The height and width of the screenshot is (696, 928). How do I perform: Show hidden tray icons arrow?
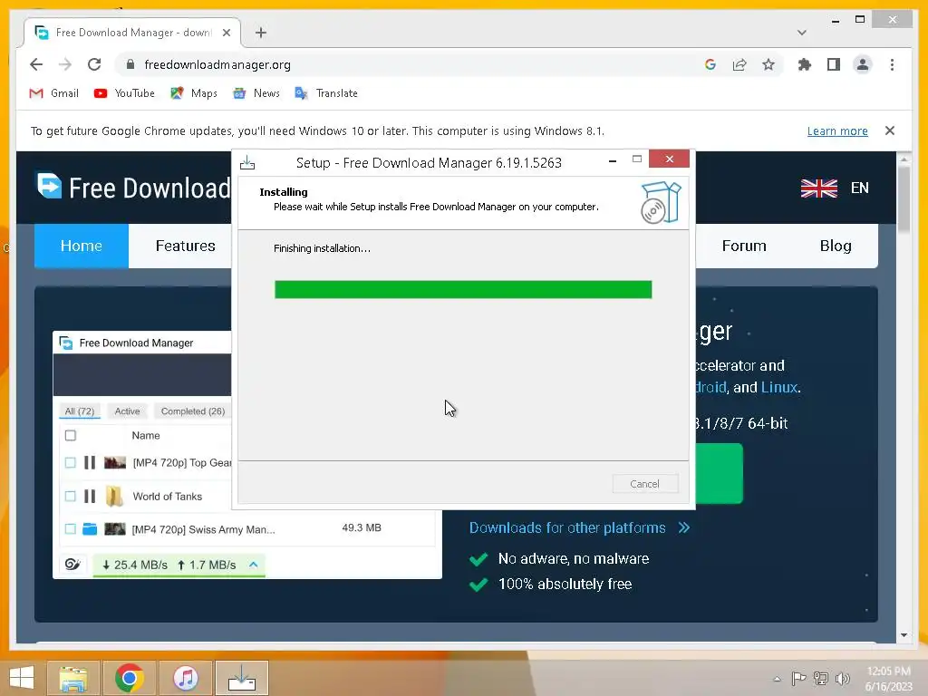[777, 679]
